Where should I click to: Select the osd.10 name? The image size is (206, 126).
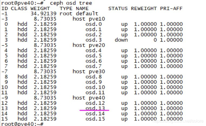[95, 87]
